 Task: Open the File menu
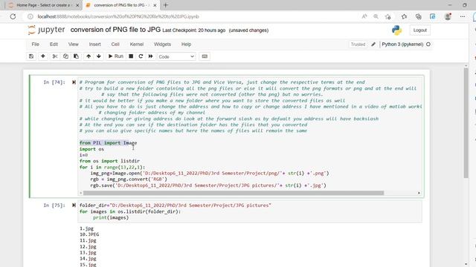click(x=35, y=44)
